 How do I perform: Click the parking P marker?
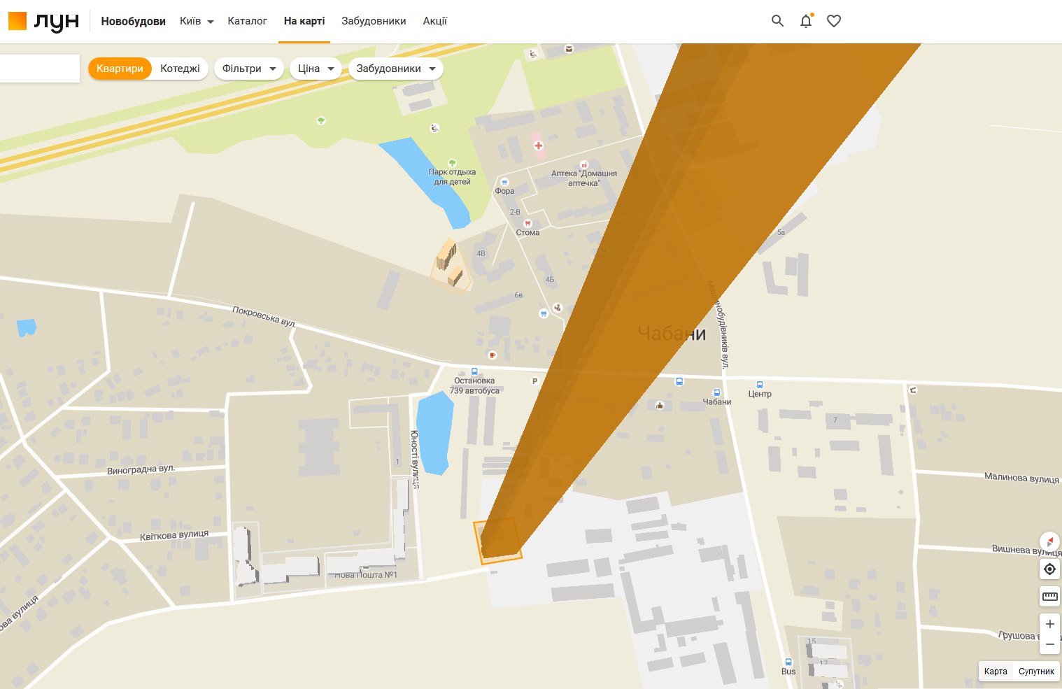coord(534,381)
